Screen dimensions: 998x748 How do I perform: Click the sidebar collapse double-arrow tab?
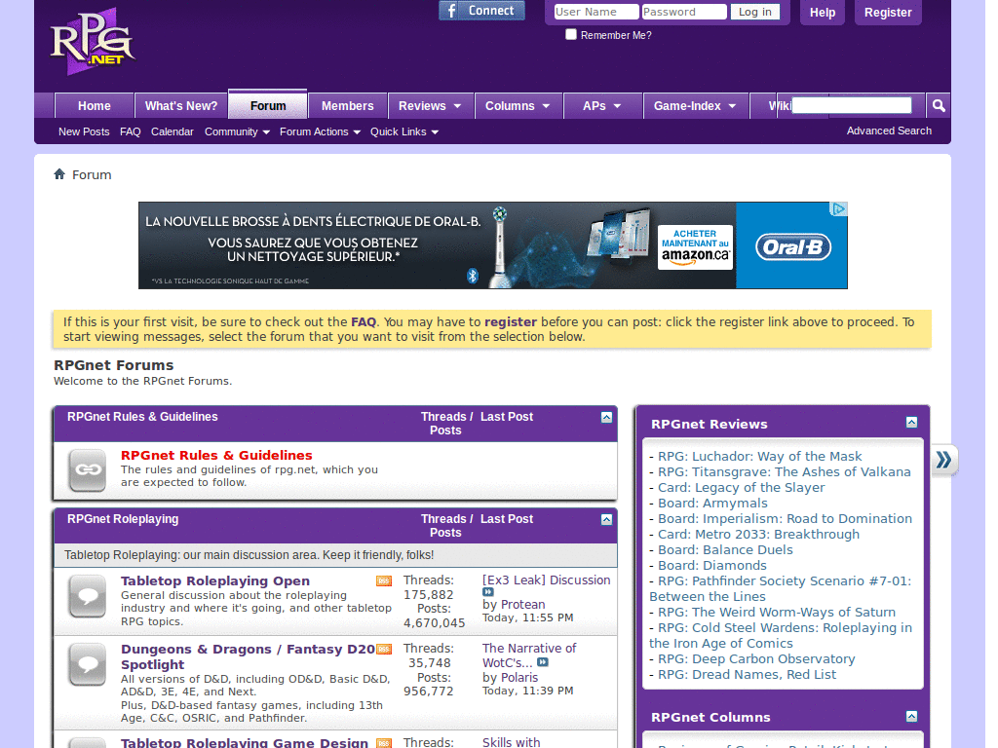(x=943, y=460)
